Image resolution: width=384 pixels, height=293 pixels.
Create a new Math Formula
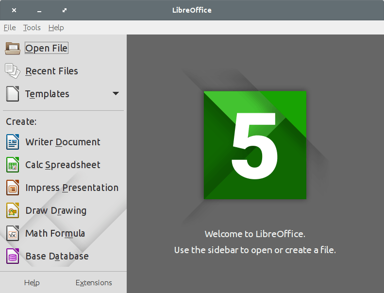pyautogui.click(x=55, y=233)
